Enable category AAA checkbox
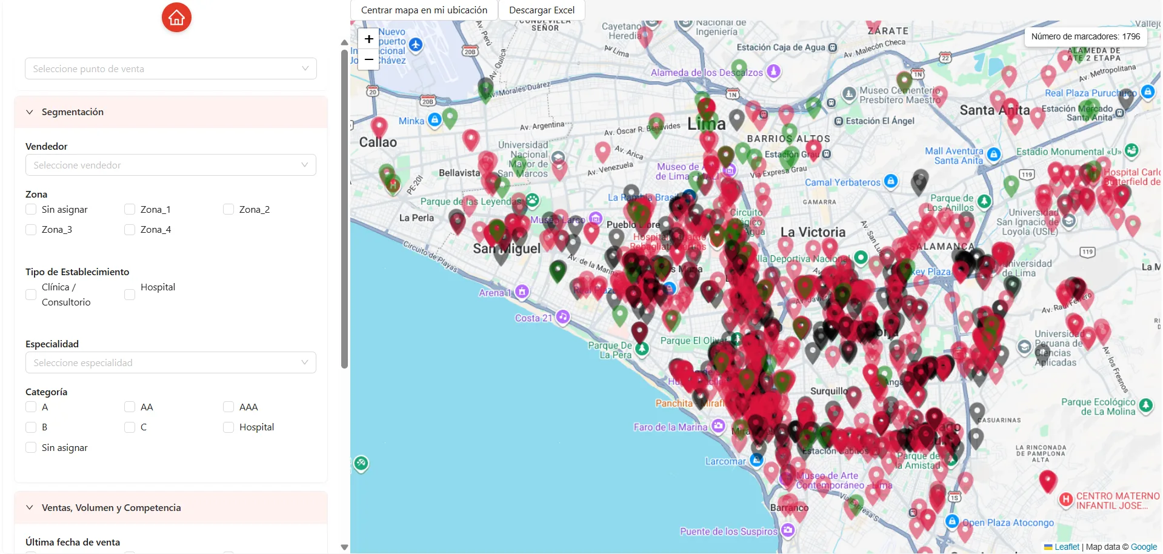This screenshot has width=1163, height=554. tap(228, 407)
